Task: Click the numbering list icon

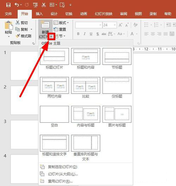Action: tap(156, 25)
